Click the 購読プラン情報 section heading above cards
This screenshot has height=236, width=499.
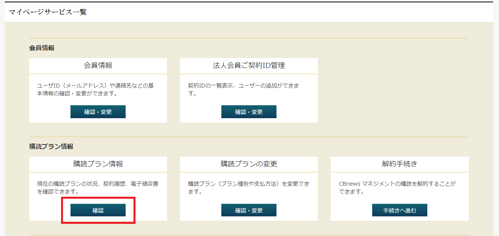[51, 146]
